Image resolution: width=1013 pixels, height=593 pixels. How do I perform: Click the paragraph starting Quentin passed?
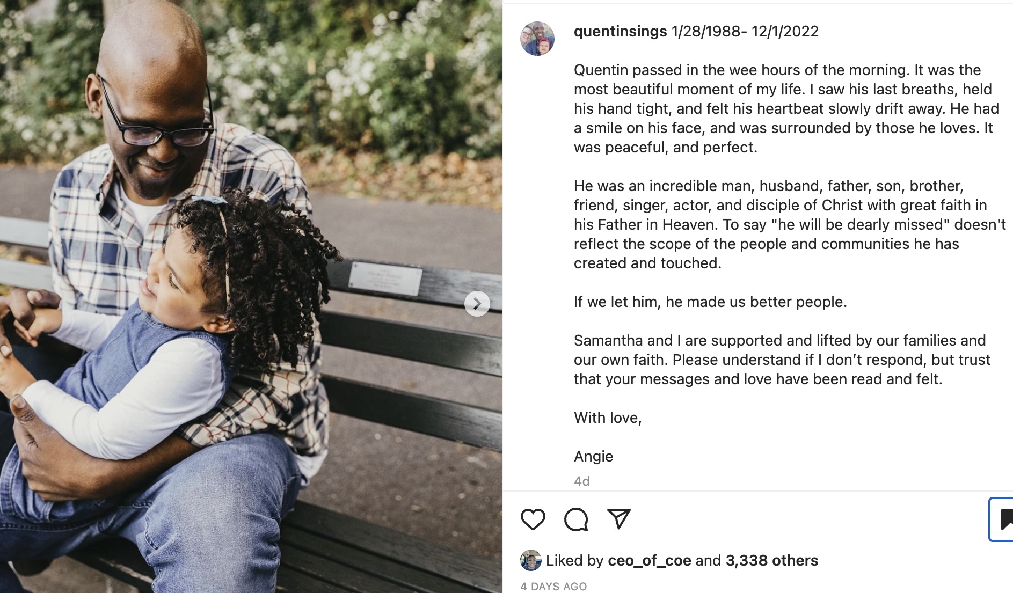coord(786,108)
